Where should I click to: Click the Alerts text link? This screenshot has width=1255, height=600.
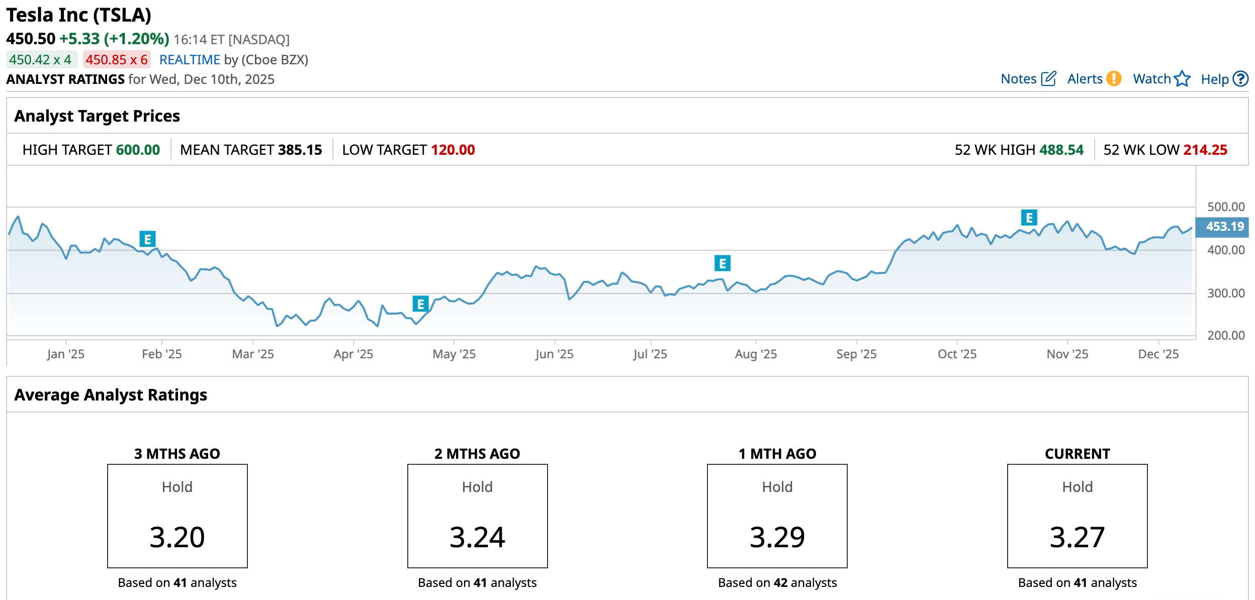[x=1085, y=79]
